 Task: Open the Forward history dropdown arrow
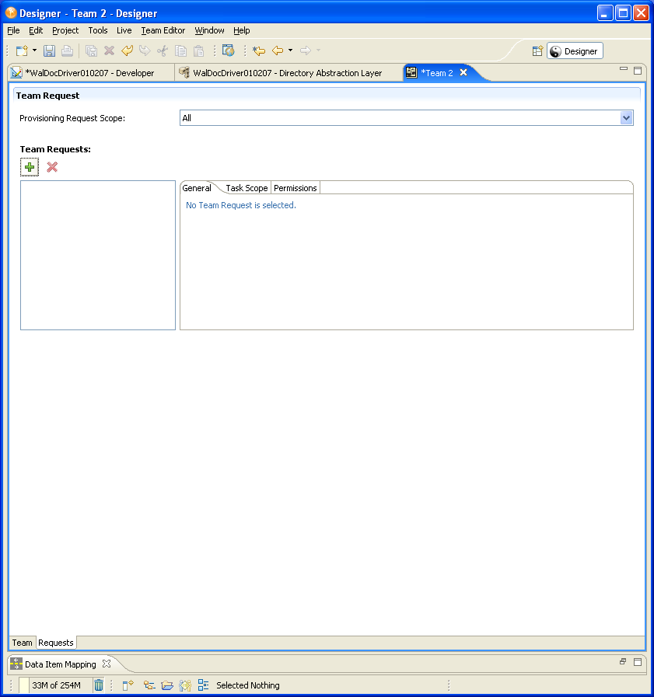pyautogui.click(x=318, y=51)
